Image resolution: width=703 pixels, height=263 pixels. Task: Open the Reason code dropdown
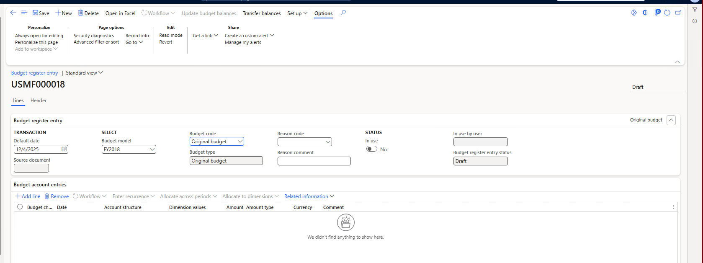(328, 142)
